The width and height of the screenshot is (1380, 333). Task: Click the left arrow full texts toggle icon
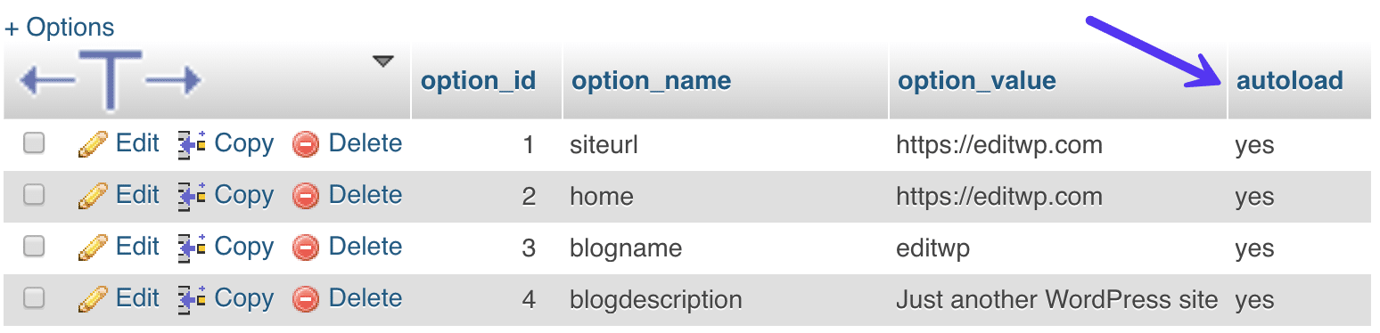46,82
